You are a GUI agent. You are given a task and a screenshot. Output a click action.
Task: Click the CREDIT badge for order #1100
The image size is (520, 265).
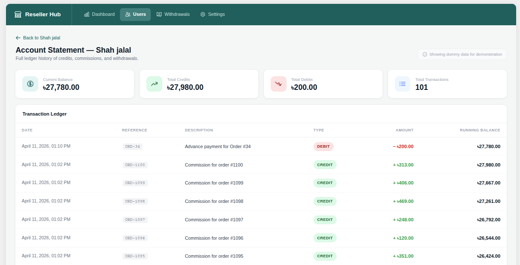(x=325, y=165)
